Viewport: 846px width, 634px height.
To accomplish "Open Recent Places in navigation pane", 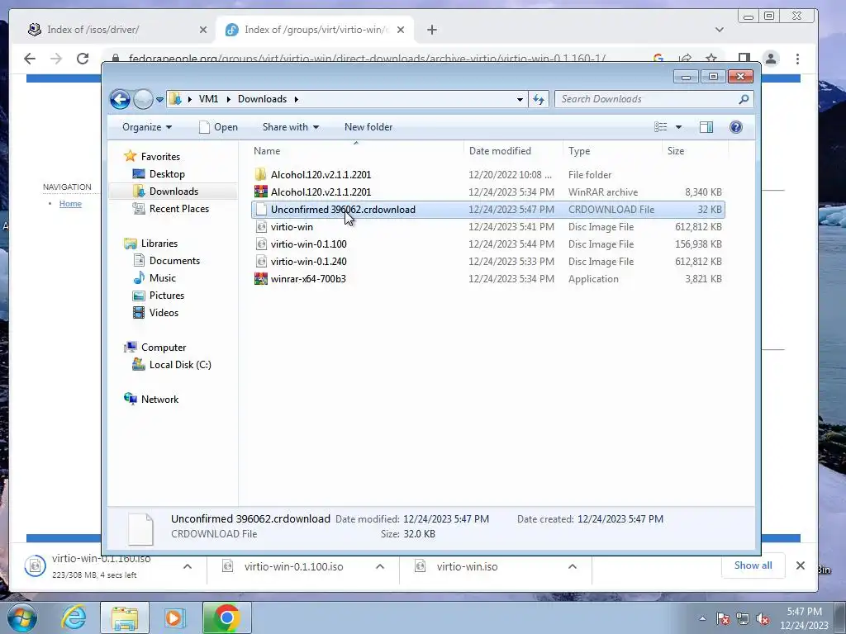I will point(178,209).
